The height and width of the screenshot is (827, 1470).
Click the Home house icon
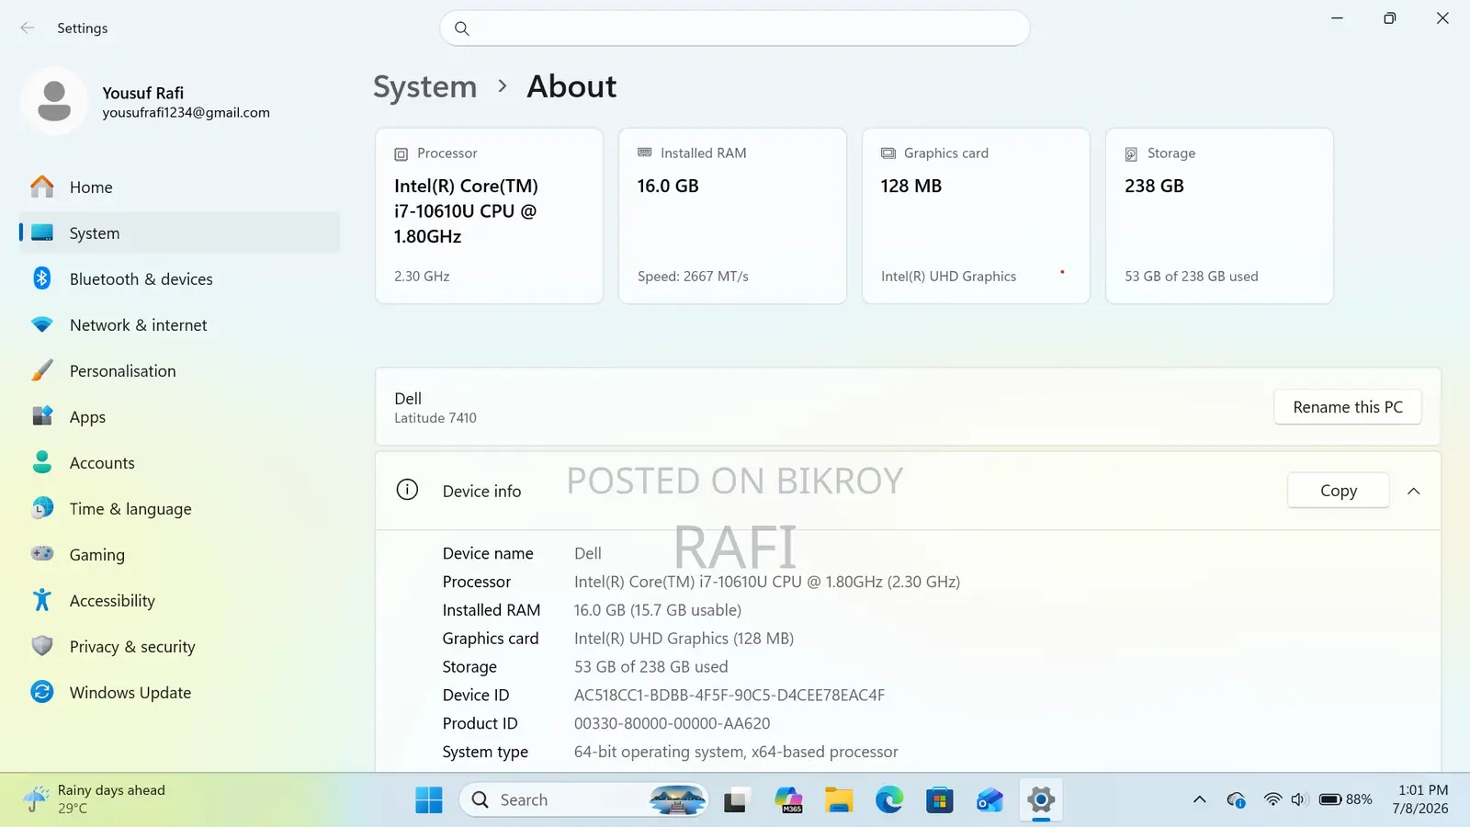click(42, 187)
